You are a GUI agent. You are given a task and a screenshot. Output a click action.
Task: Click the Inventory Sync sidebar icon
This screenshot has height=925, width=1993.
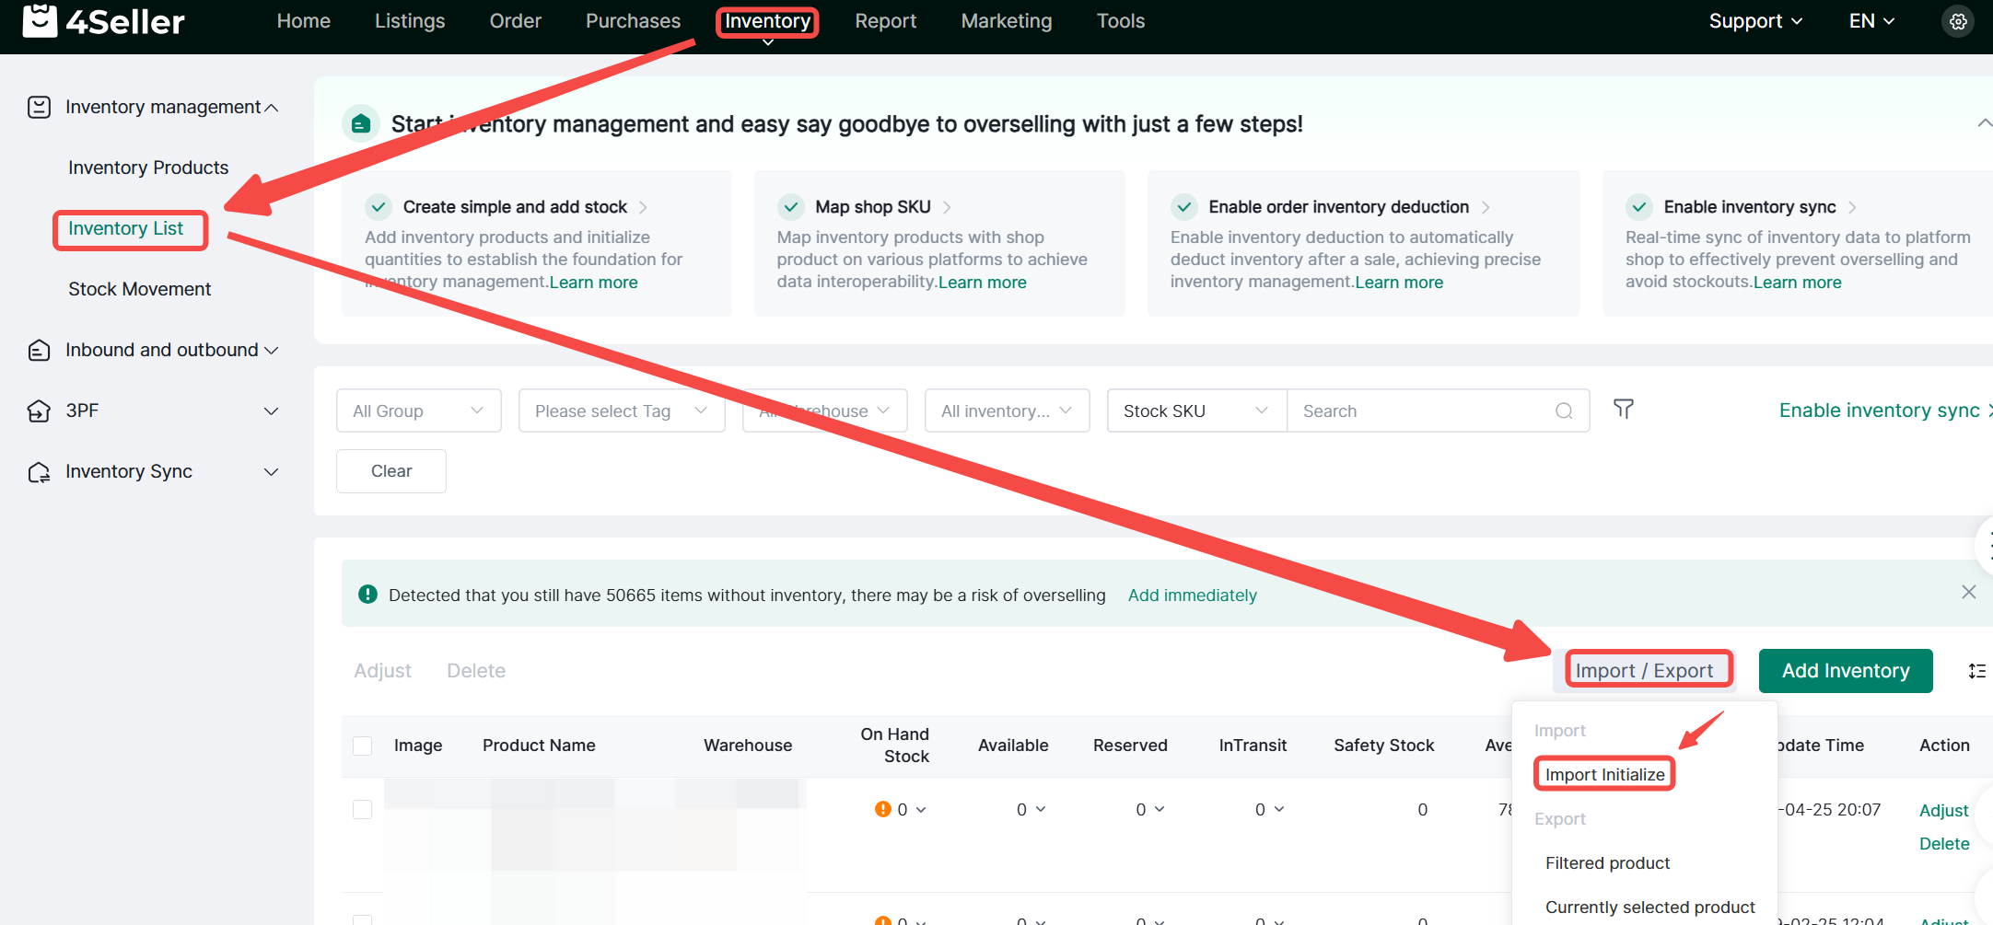point(39,472)
